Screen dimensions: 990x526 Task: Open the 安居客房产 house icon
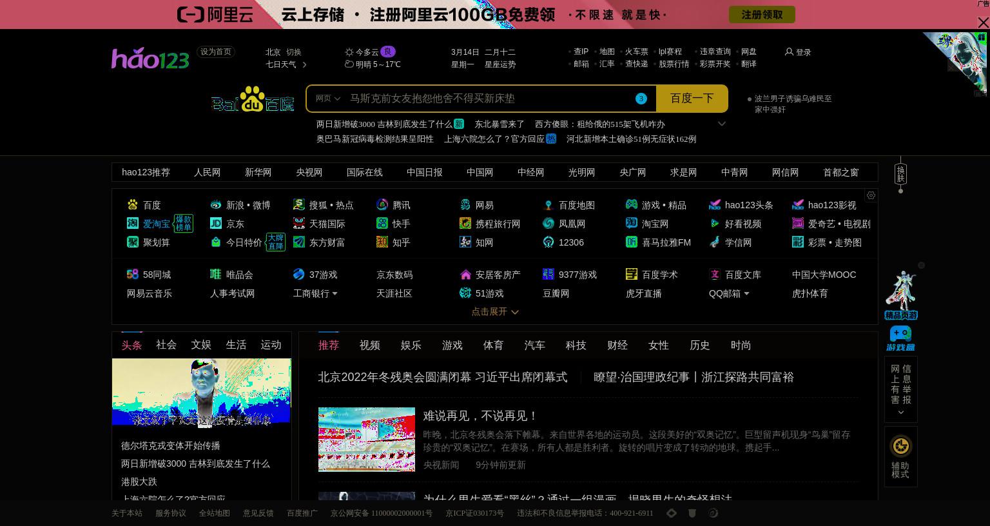click(465, 275)
